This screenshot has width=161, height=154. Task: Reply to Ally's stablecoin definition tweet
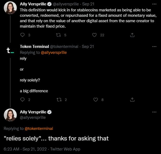pos(22,35)
